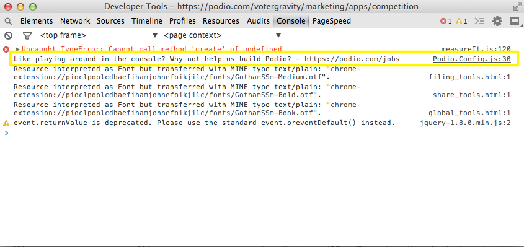This screenshot has width=524, height=247.
Task: Open the Resources tab
Action: click(221, 21)
